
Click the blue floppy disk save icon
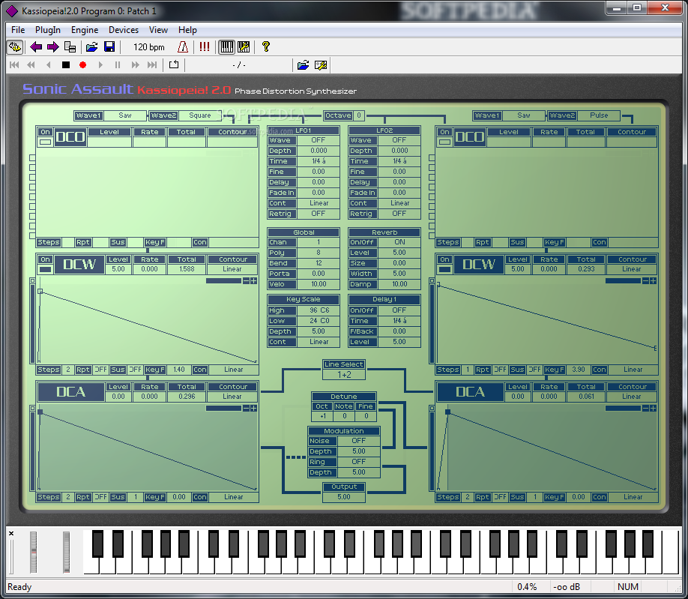pyautogui.click(x=109, y=47)
